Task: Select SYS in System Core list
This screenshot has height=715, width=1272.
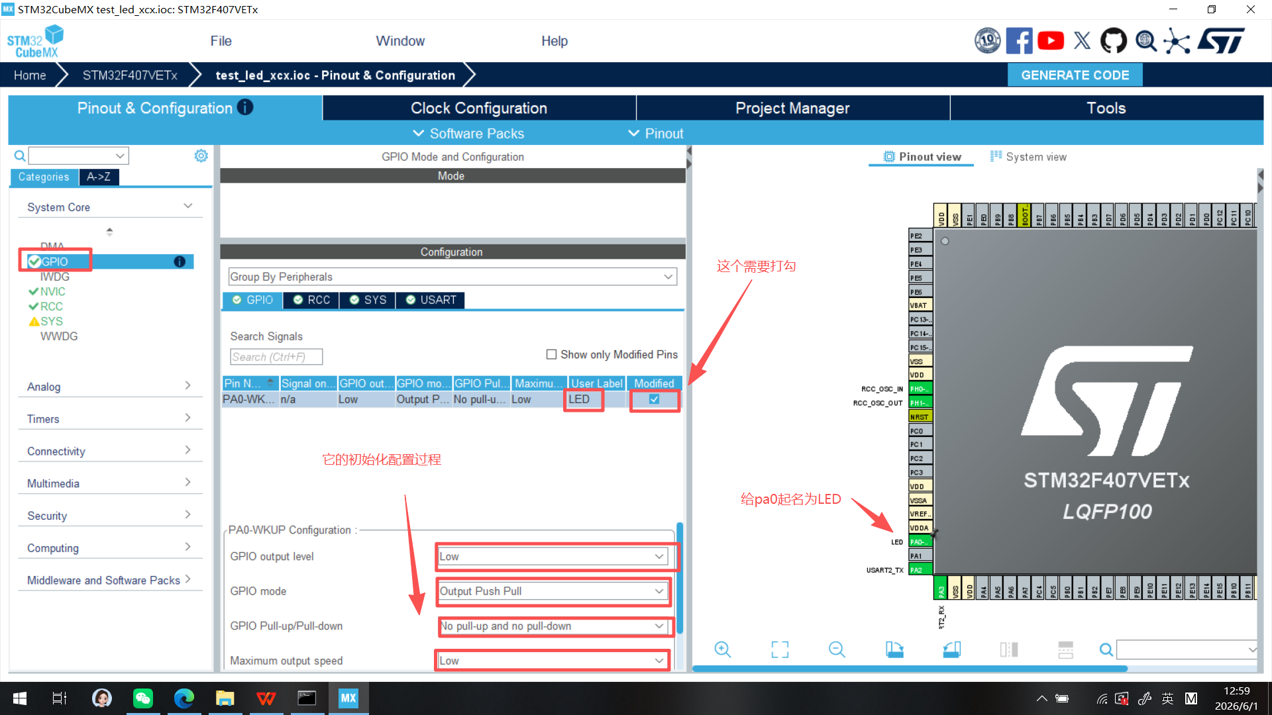Action: [52, 321]
